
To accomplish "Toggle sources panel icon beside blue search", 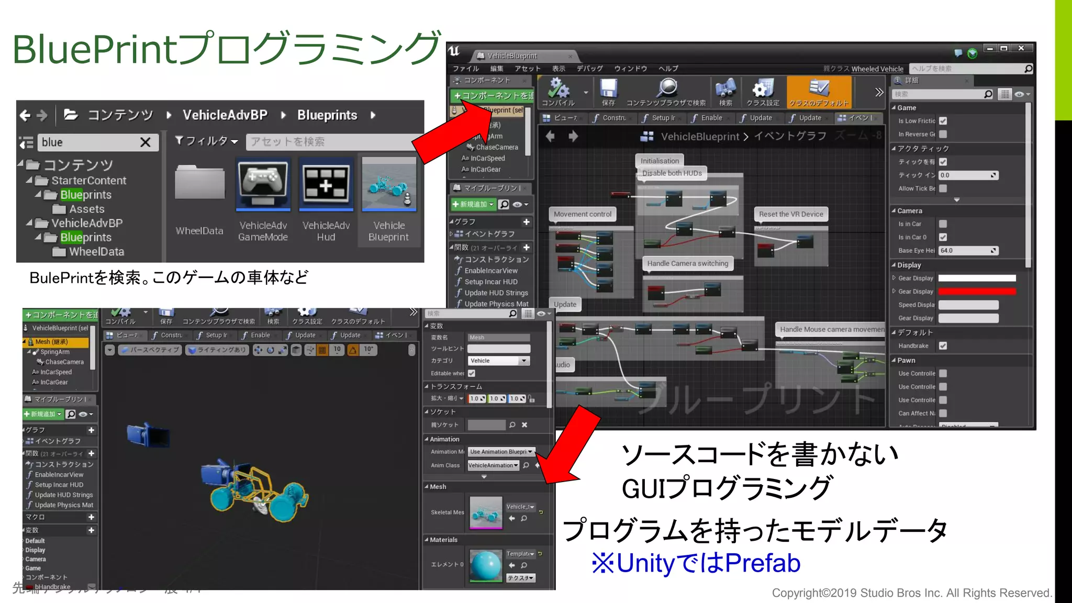I will [26, 142].
